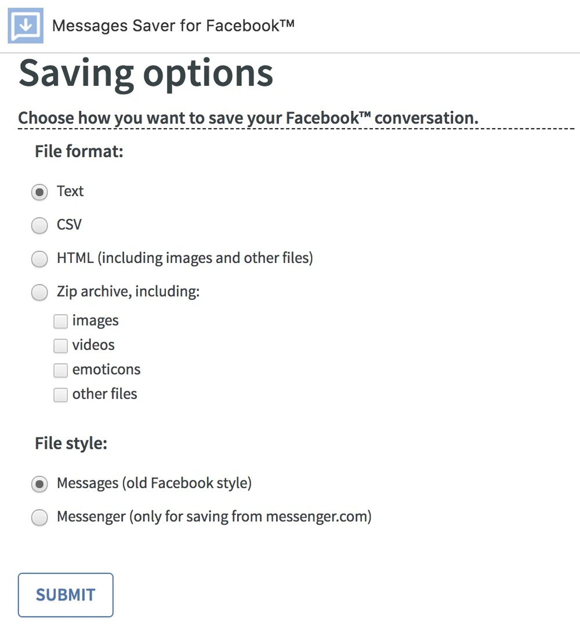
Task: Check the videos checkbox
Action: coord(61,346)
